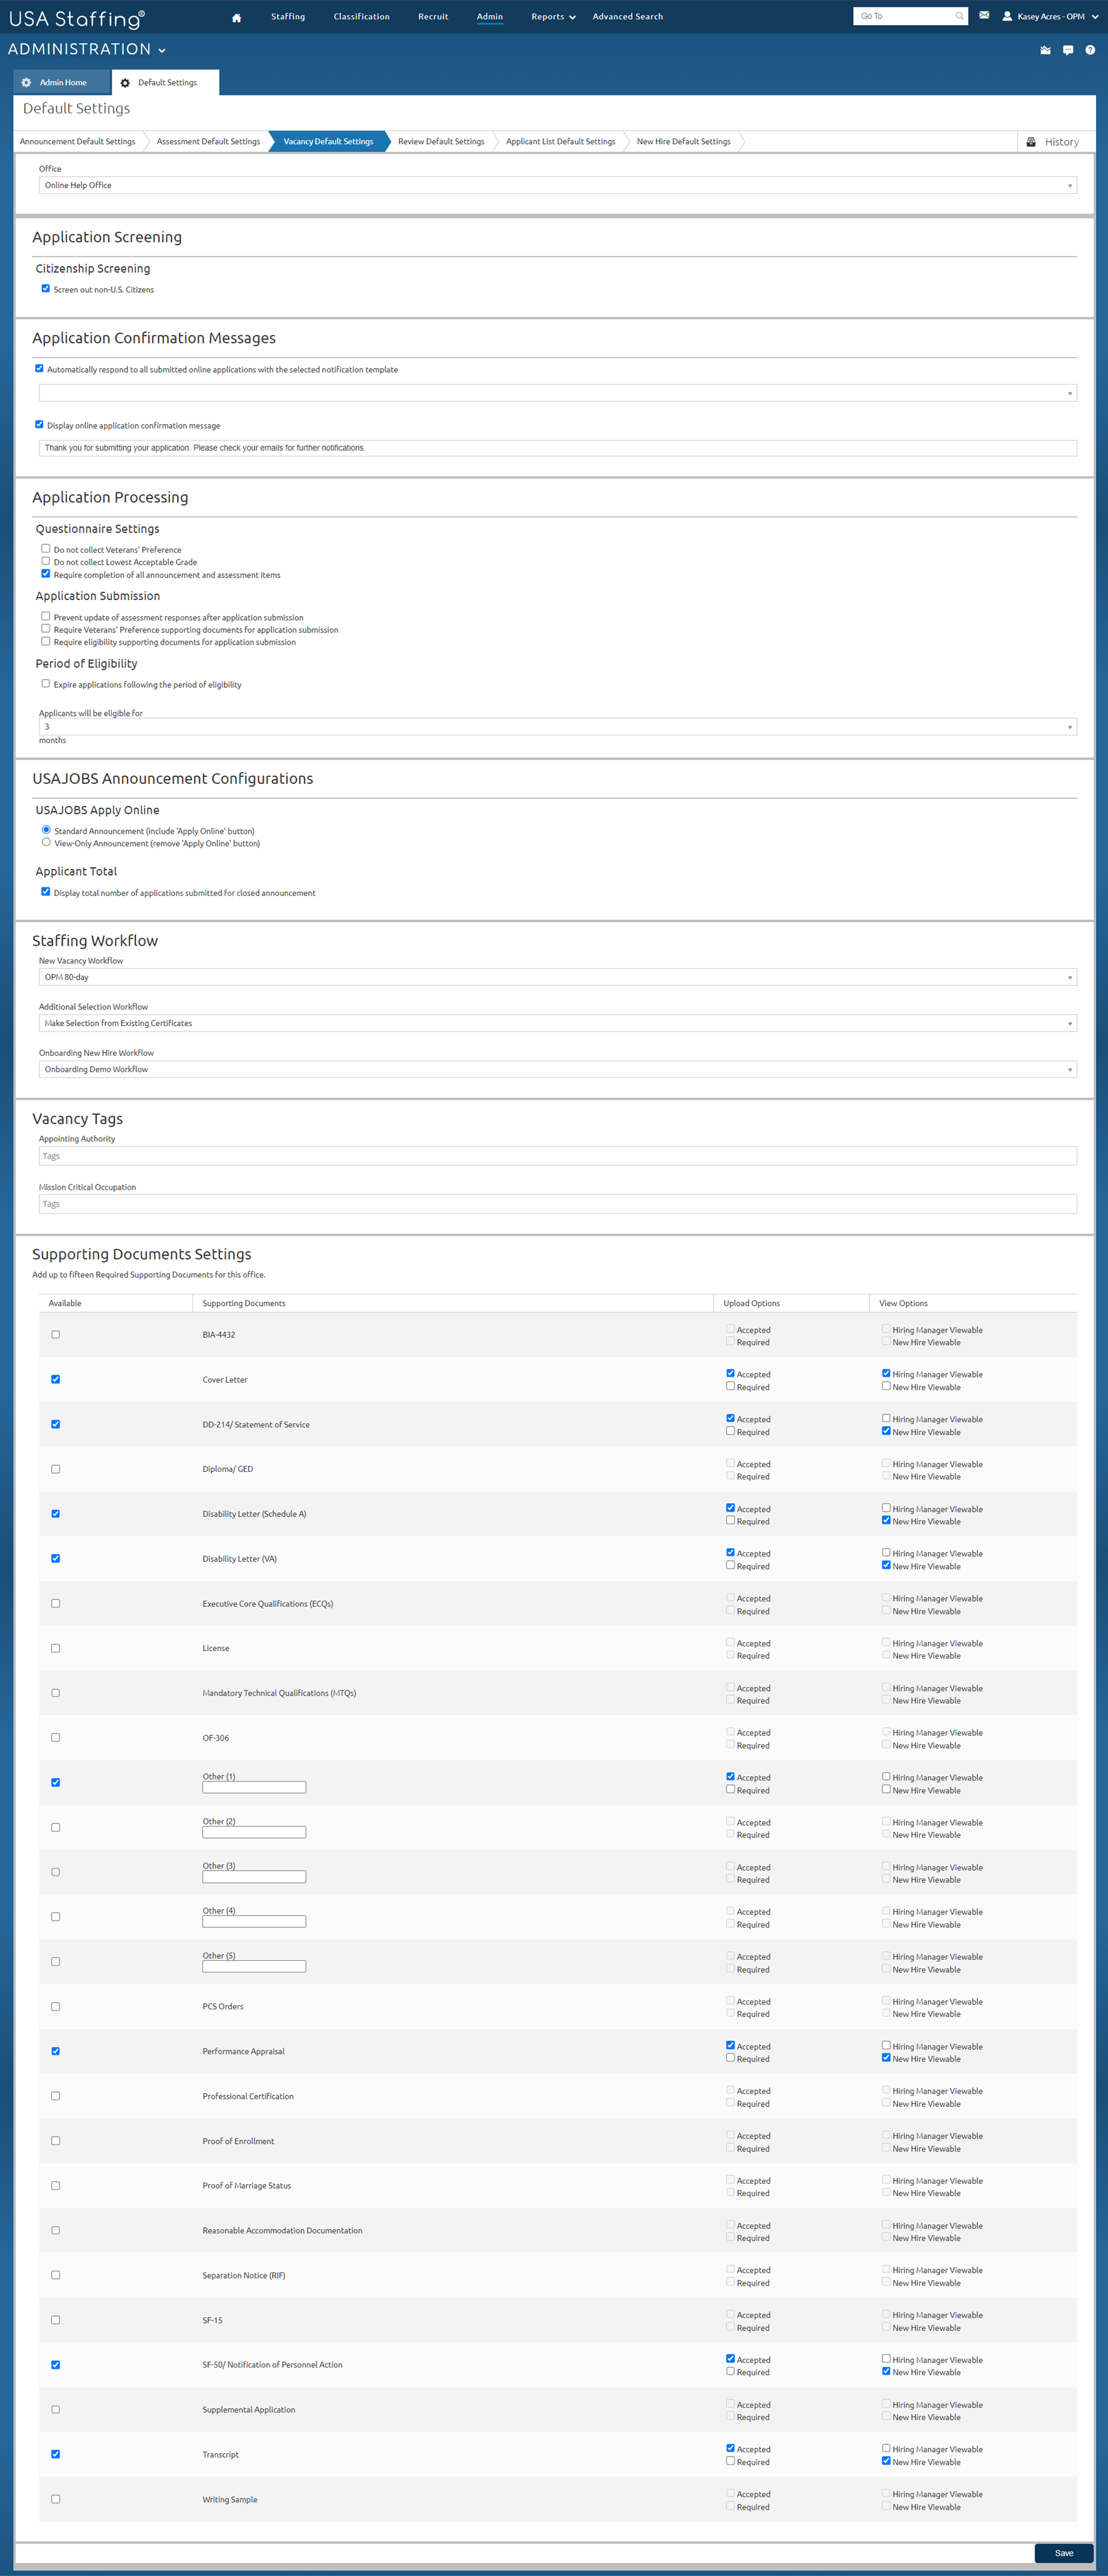Screen dimensions: 1108x2576
Task: Enable Prevent update of assessment responses after submission
Action: pyautogui.click(x=46, y=617)
